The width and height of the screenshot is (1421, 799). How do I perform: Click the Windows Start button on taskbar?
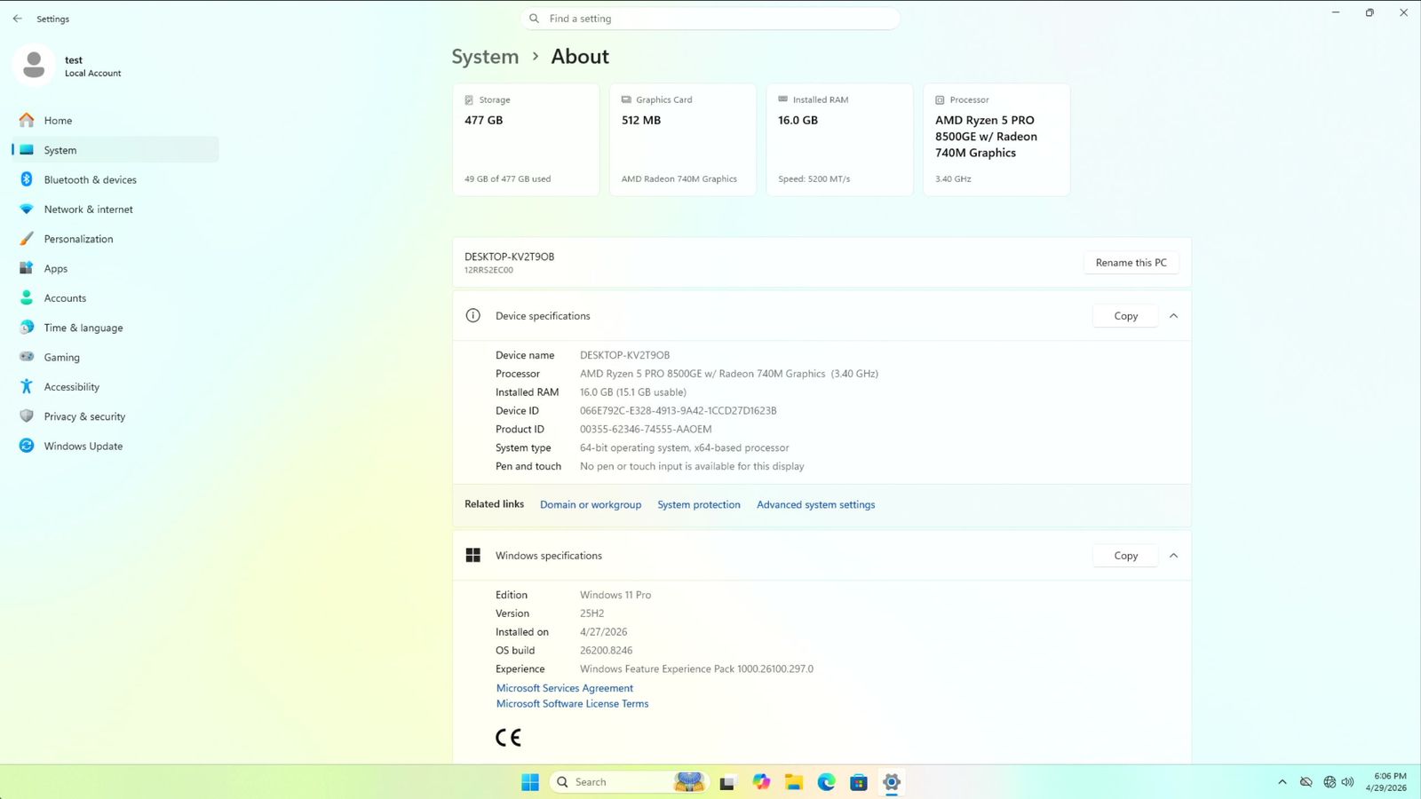(530, 782)
